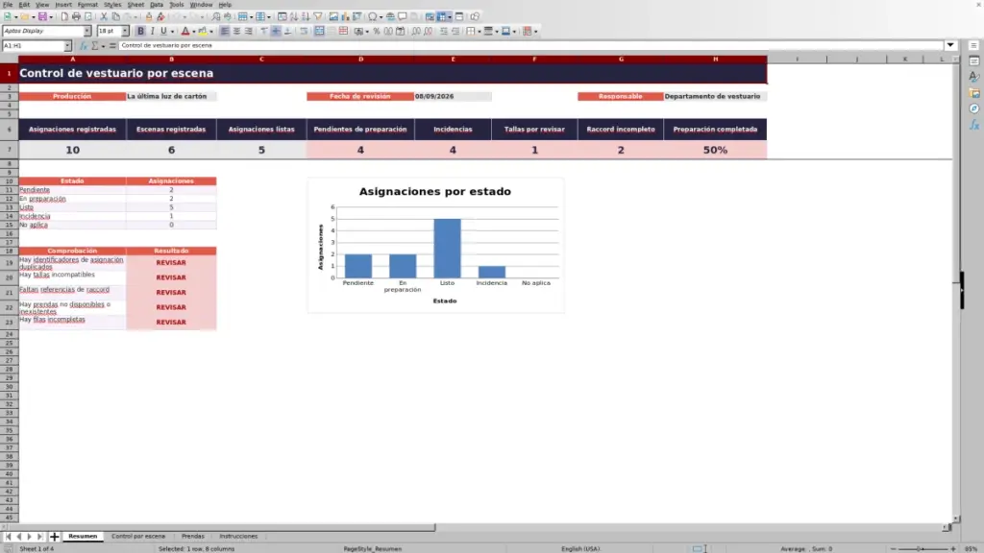This screenshot has width=984, height=553.
Task: Click the Copy icon
Action: pos(115,17)
